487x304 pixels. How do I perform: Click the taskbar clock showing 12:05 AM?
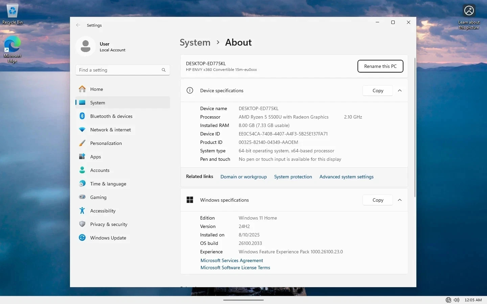pos(473,300)
